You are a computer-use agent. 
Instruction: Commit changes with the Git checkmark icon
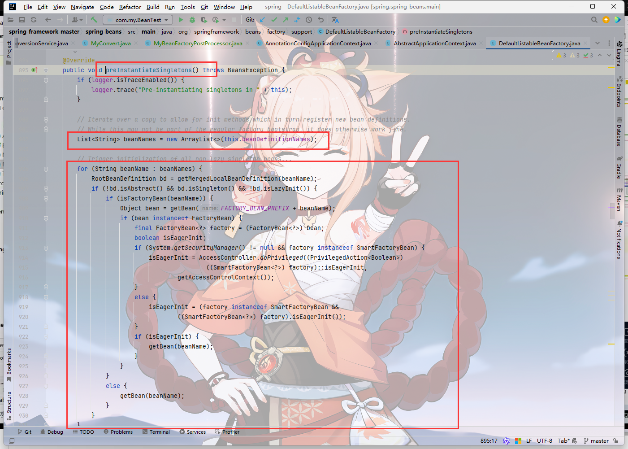(274, 20)
